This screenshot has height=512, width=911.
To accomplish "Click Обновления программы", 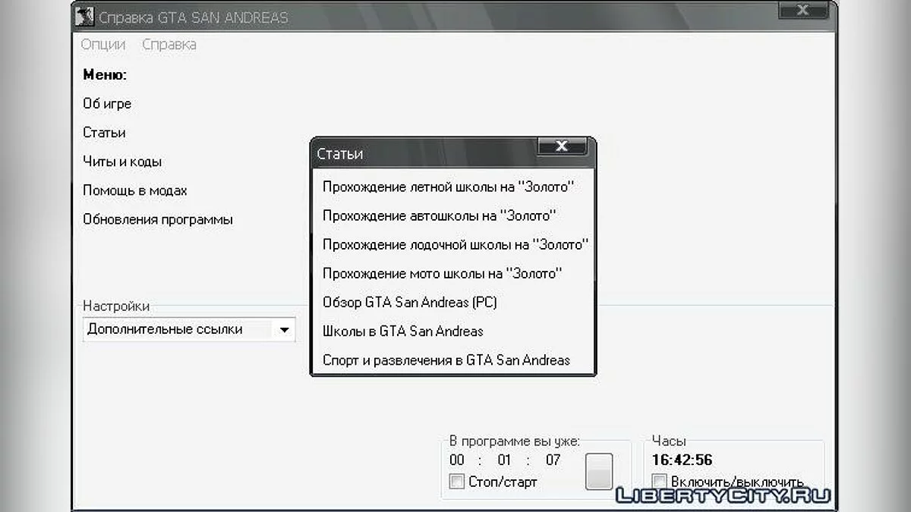I will click(158, 220).
